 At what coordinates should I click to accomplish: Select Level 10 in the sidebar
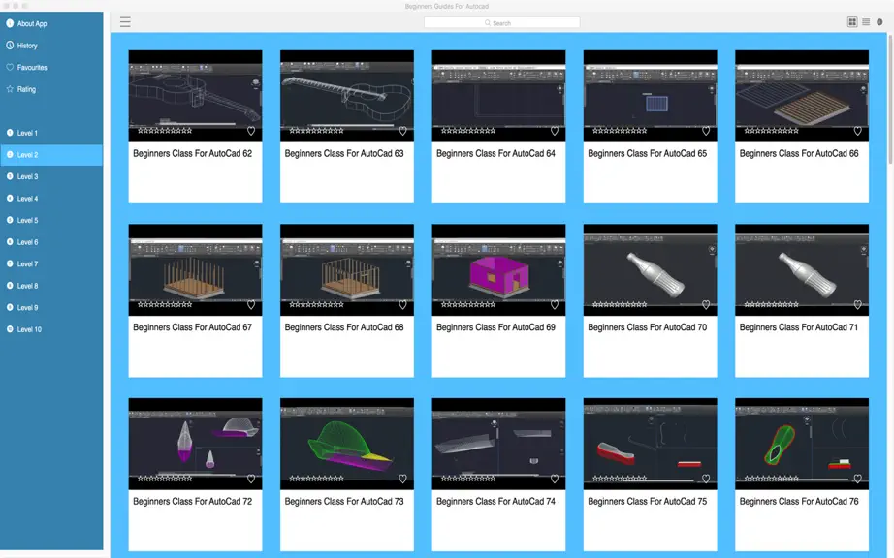pos(51,329)
